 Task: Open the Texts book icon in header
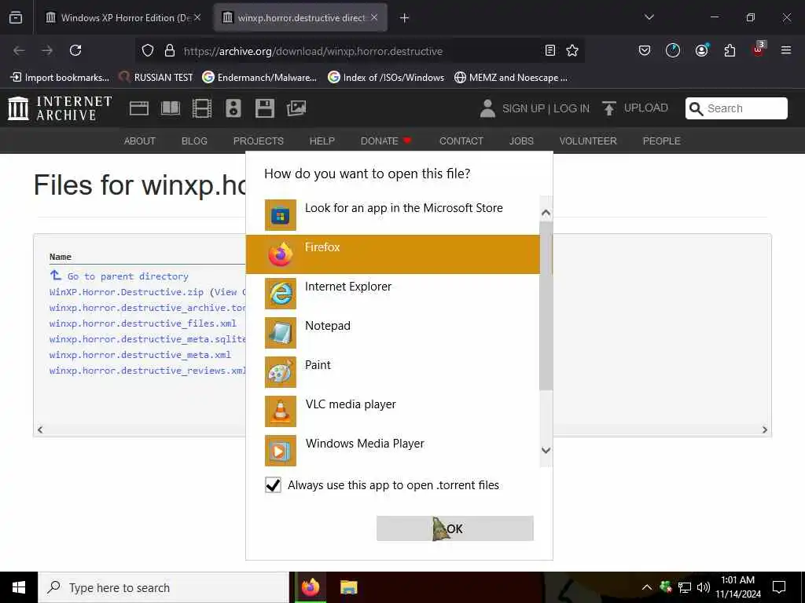(171, 108)
